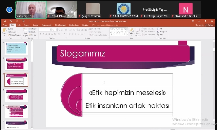Screen dimensions: 217x130
Task: Open the Animasyonlar ribbon tab
Action: click(x=47, y=25)
